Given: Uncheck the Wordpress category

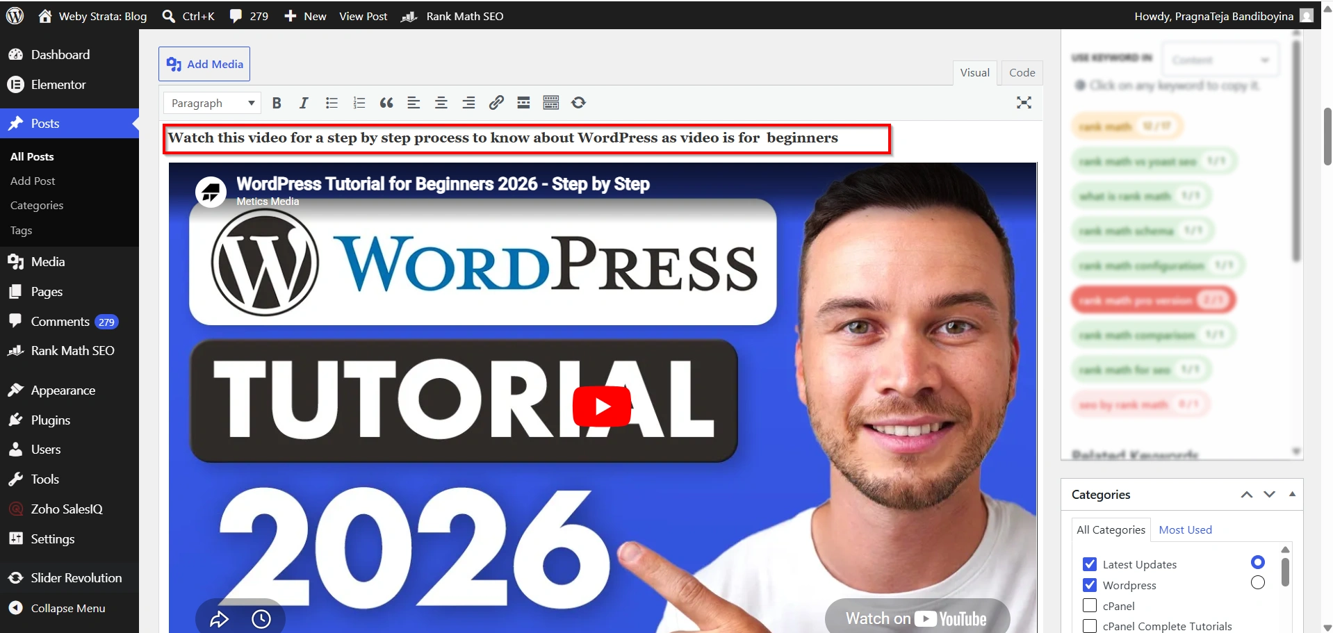Looking at the screenshot, I should coord(1090,585).
